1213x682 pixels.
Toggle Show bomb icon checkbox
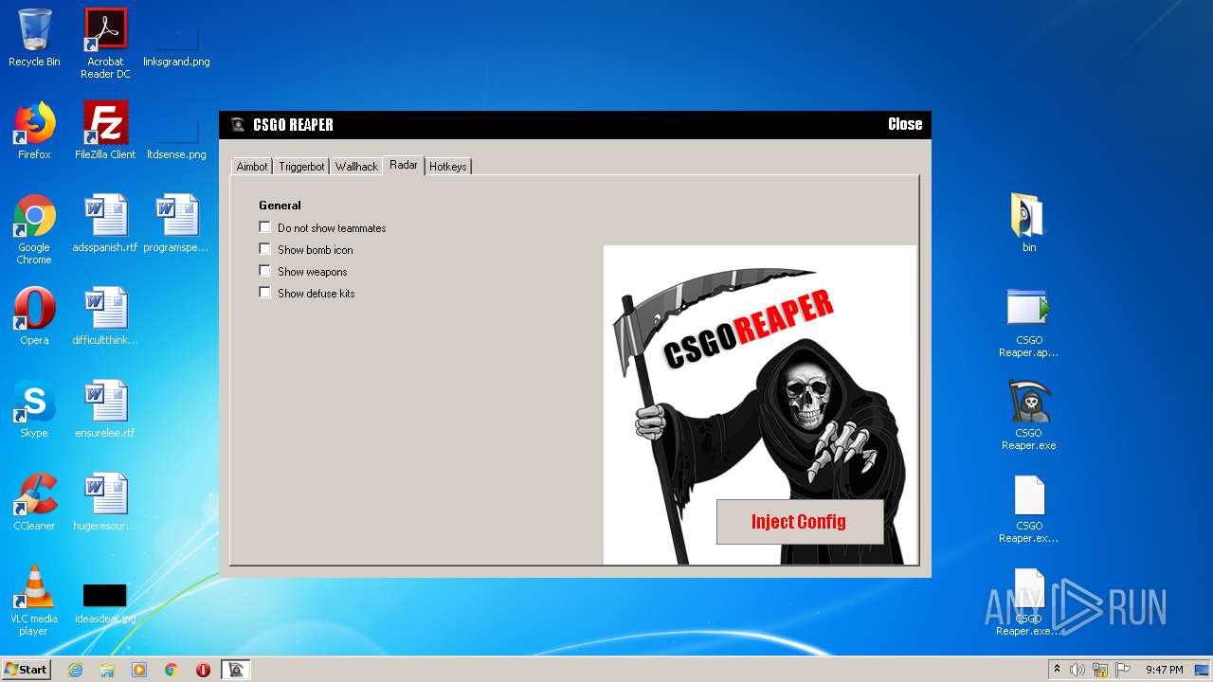point(265,249)
